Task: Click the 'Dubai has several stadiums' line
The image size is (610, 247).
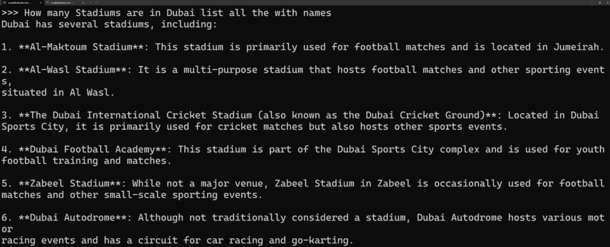Action: pos(110,24)
